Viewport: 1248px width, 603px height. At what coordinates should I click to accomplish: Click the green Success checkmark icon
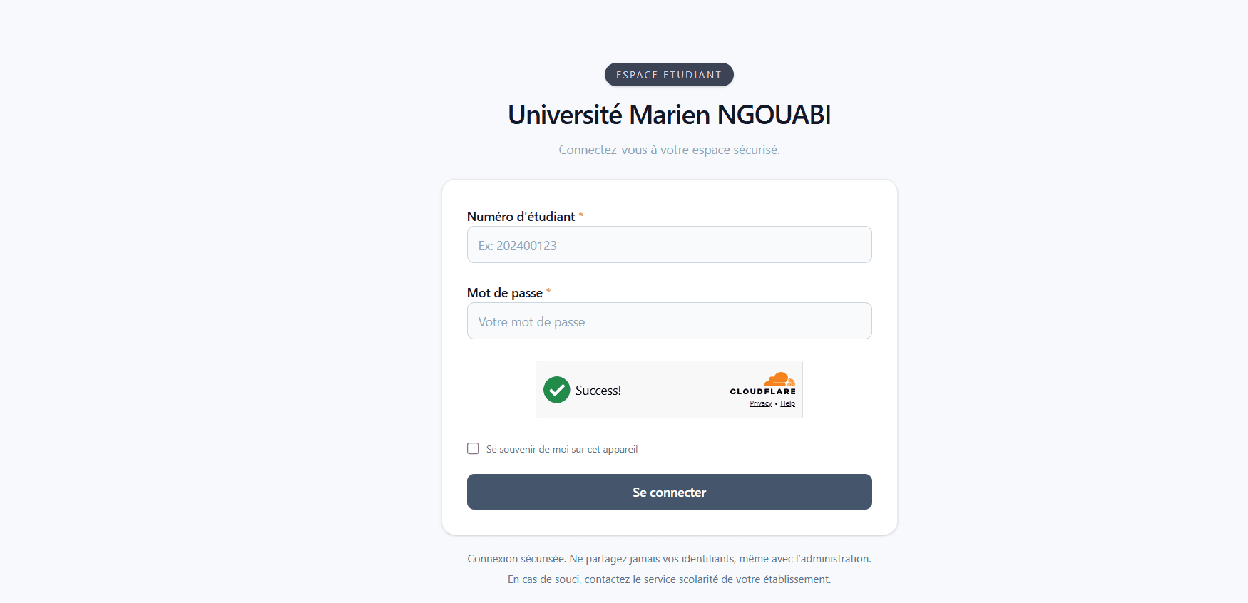[556, 390]
